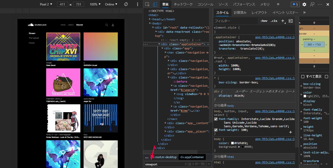The width and height of the screenshot is (333, 168).
Task: Expand the background shorthand triangle in body rule
Action: (x=239, y=147)
